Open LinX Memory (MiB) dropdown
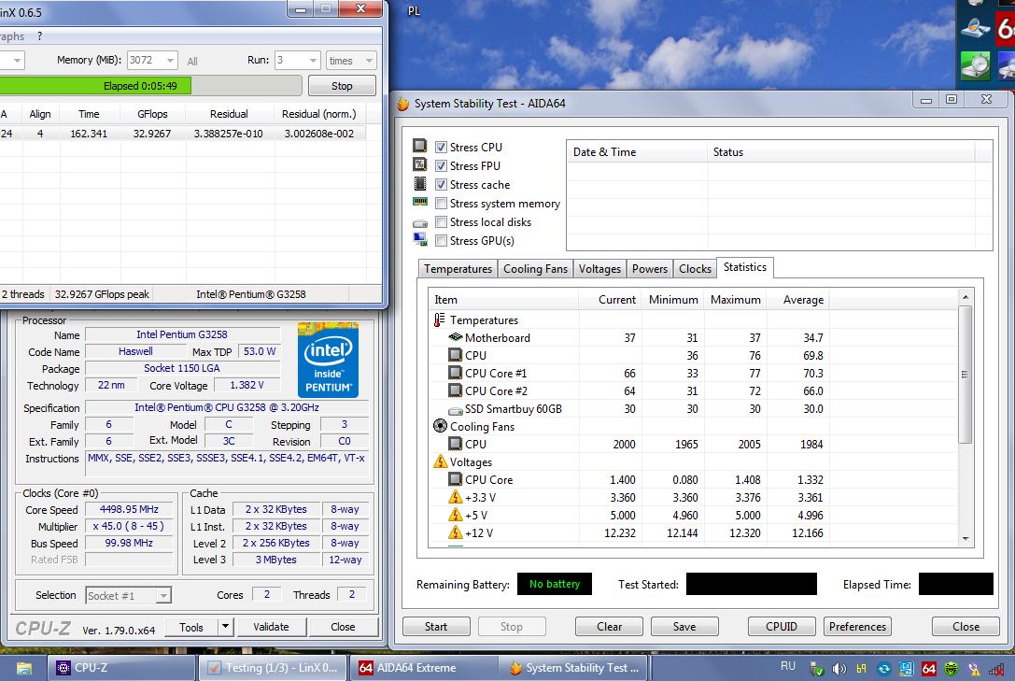The width and height of the screenshot is (1015, 681). [170, 60]
